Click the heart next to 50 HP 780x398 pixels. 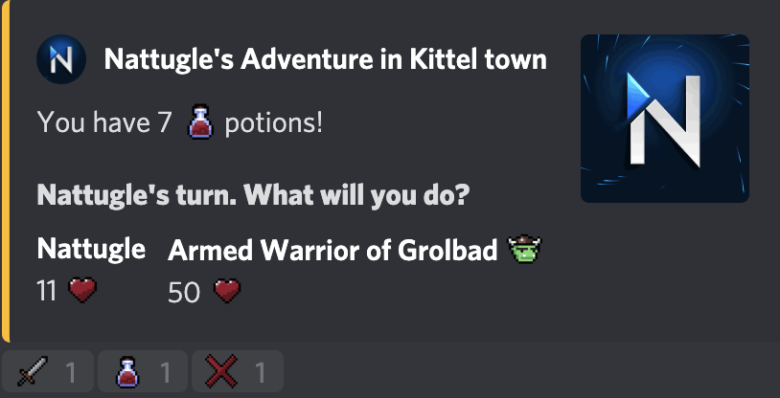pyautogui.click(x=227, y=291)
